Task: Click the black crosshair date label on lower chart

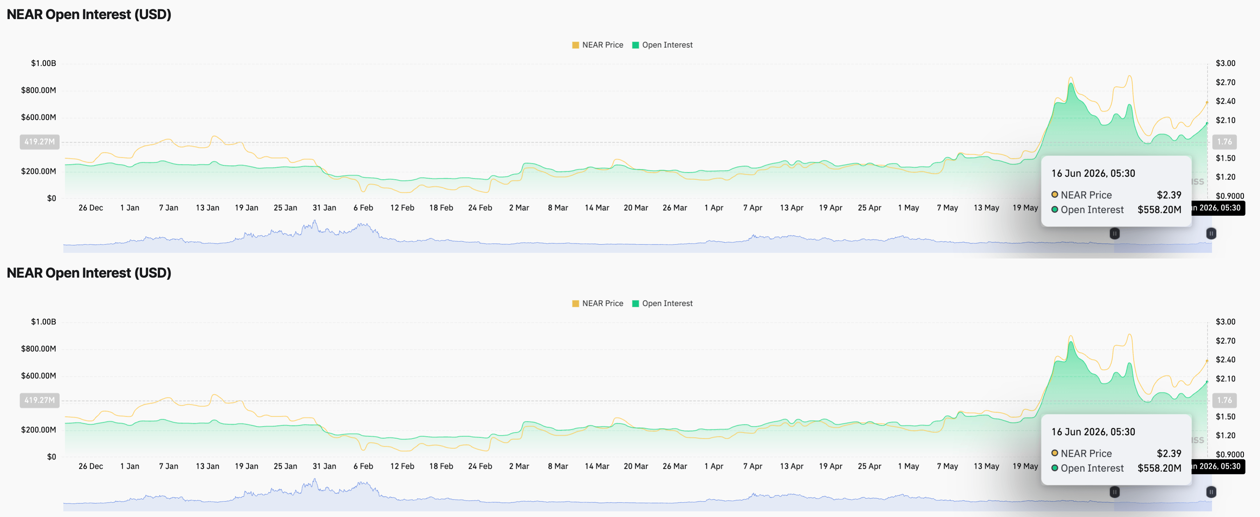Action: coord(1218,466)
